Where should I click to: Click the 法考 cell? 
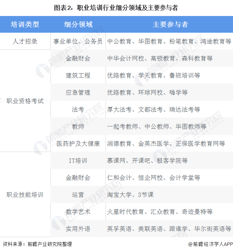coord(78,110)
